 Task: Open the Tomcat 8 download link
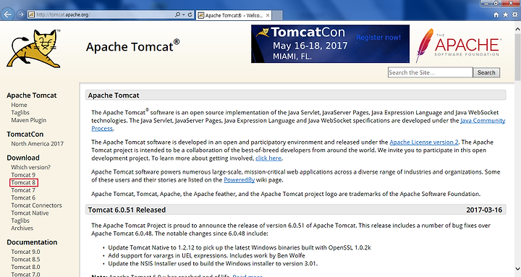[x=23, y=183]
